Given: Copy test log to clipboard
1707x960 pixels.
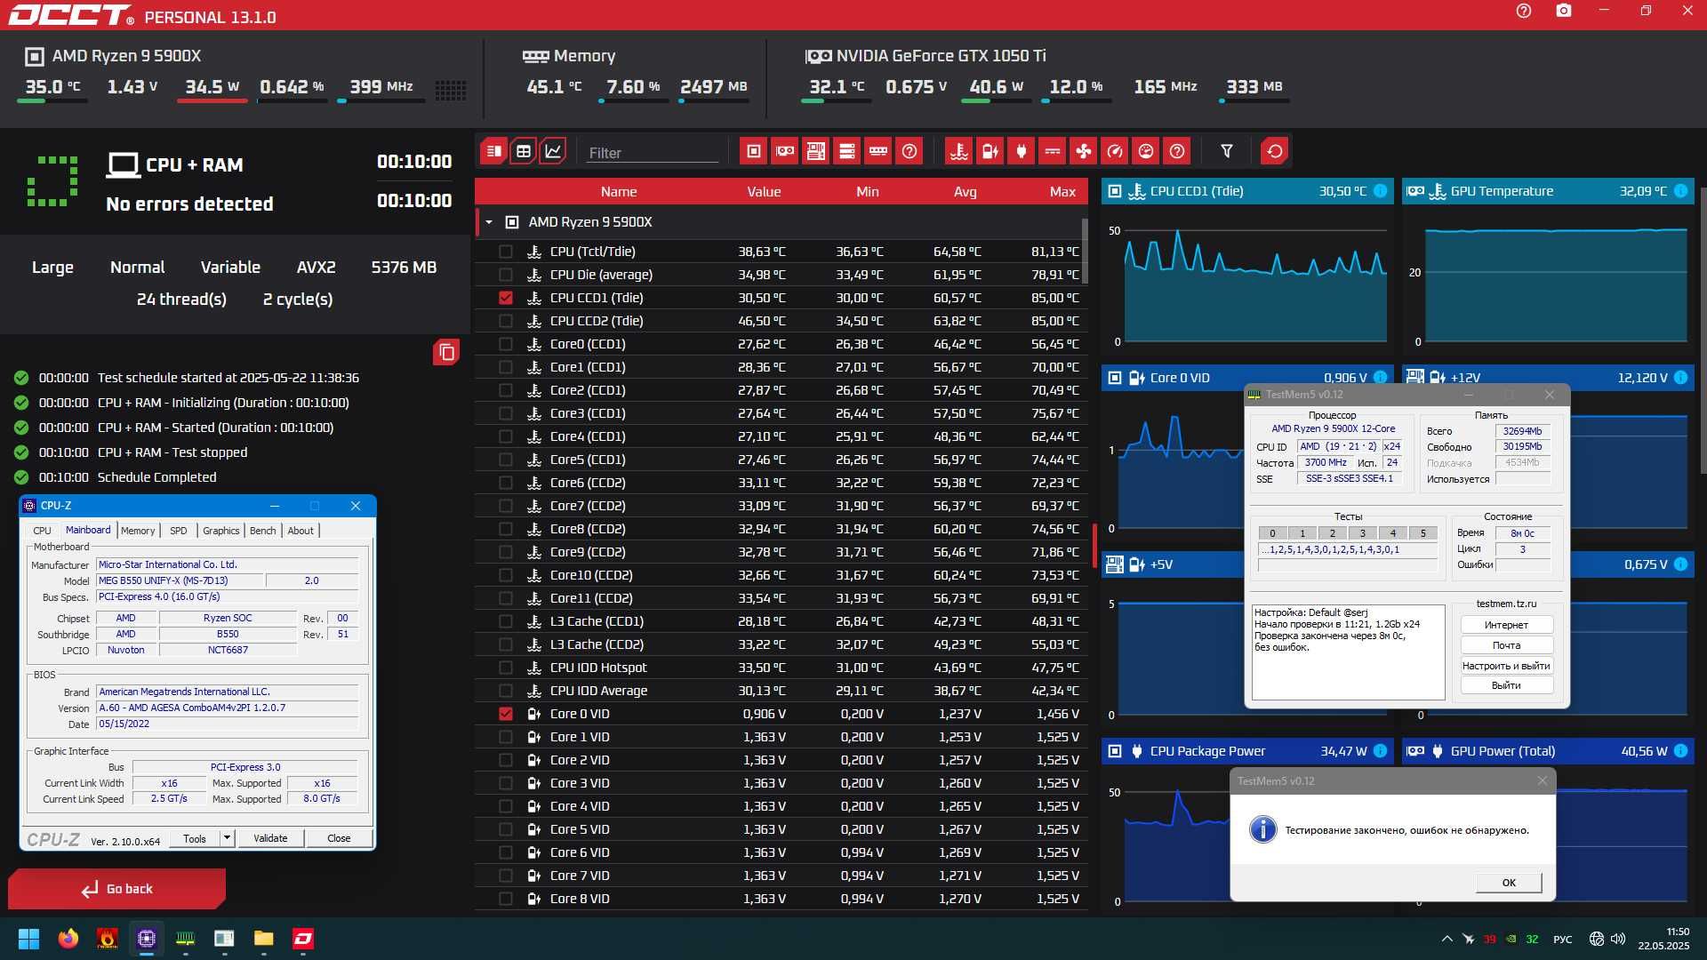Looking at the screenshot, I should tap(446, 353).
